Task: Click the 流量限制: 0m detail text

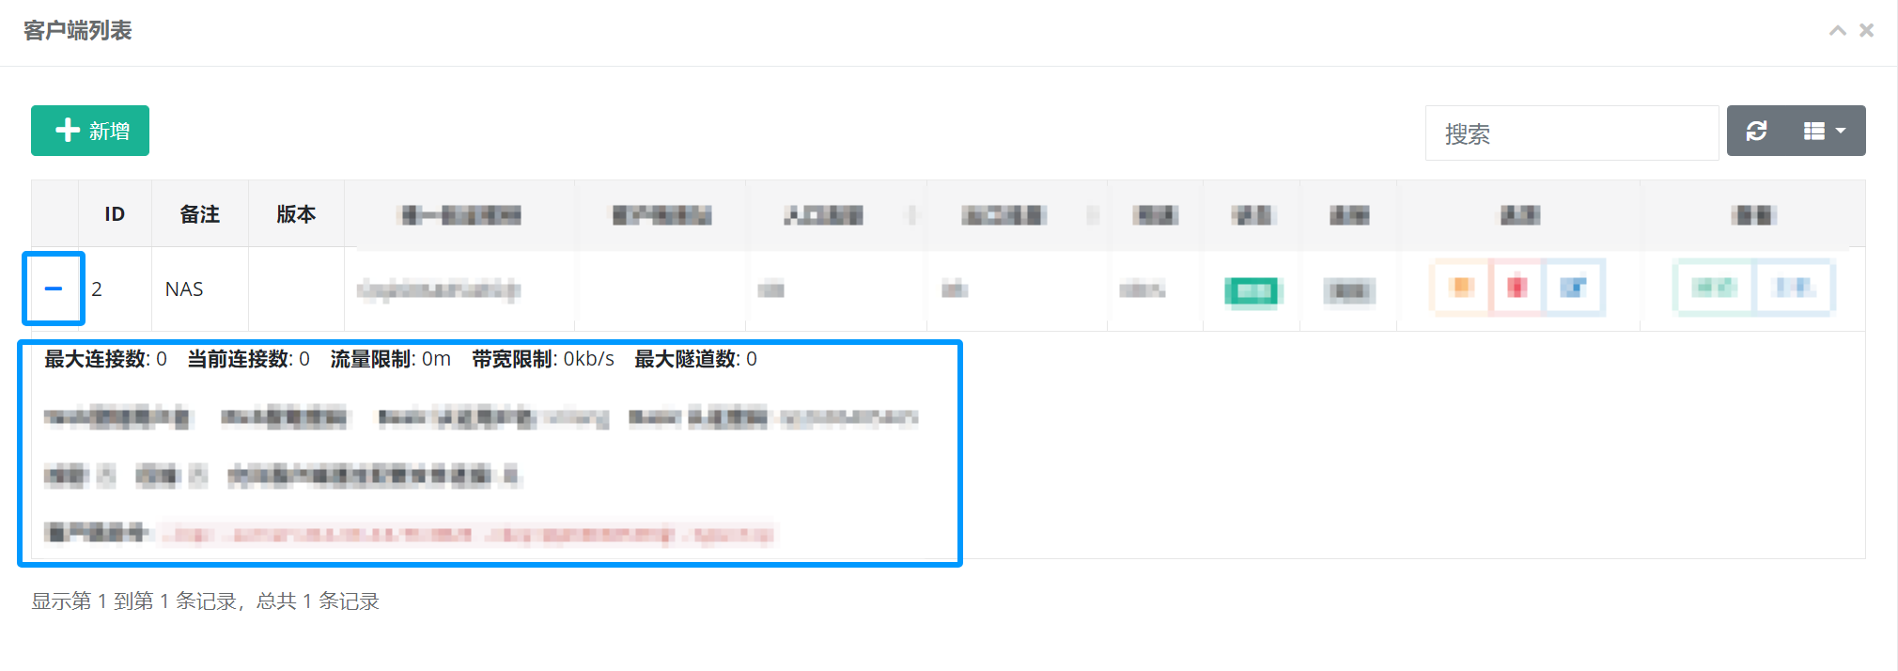Action: click(390, 359)
